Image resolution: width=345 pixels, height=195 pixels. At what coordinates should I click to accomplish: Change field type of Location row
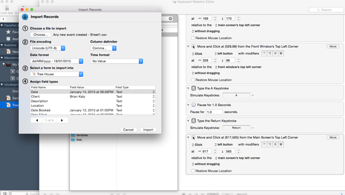coord(154,106)
